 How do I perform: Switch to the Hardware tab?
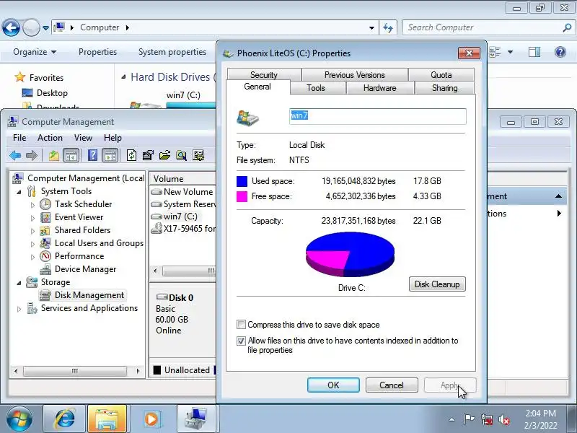(380, 87)
